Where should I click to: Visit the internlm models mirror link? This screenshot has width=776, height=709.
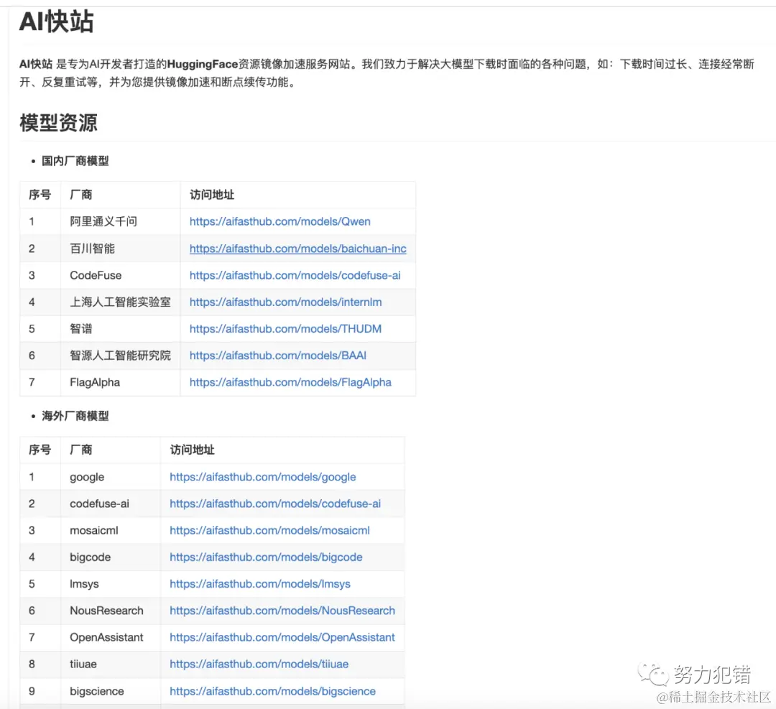point(285,302)
